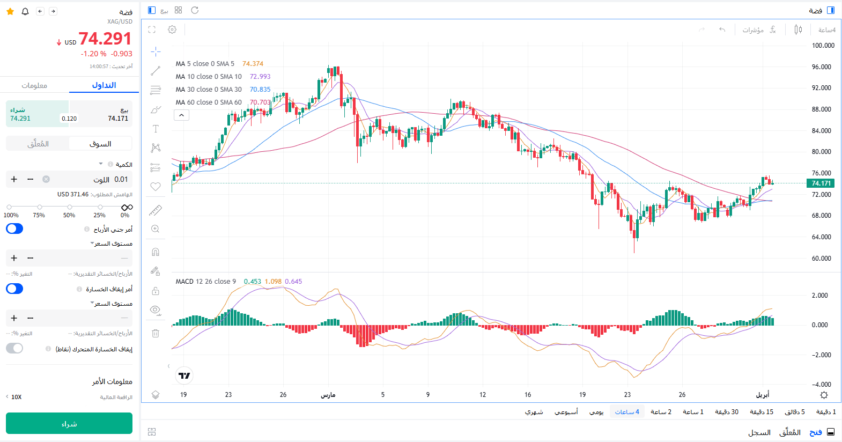Image resolution: width=842 pixels, height=442 pixels.
Task: Toggle trailing stop loss switch
Action: click(14, 349)
